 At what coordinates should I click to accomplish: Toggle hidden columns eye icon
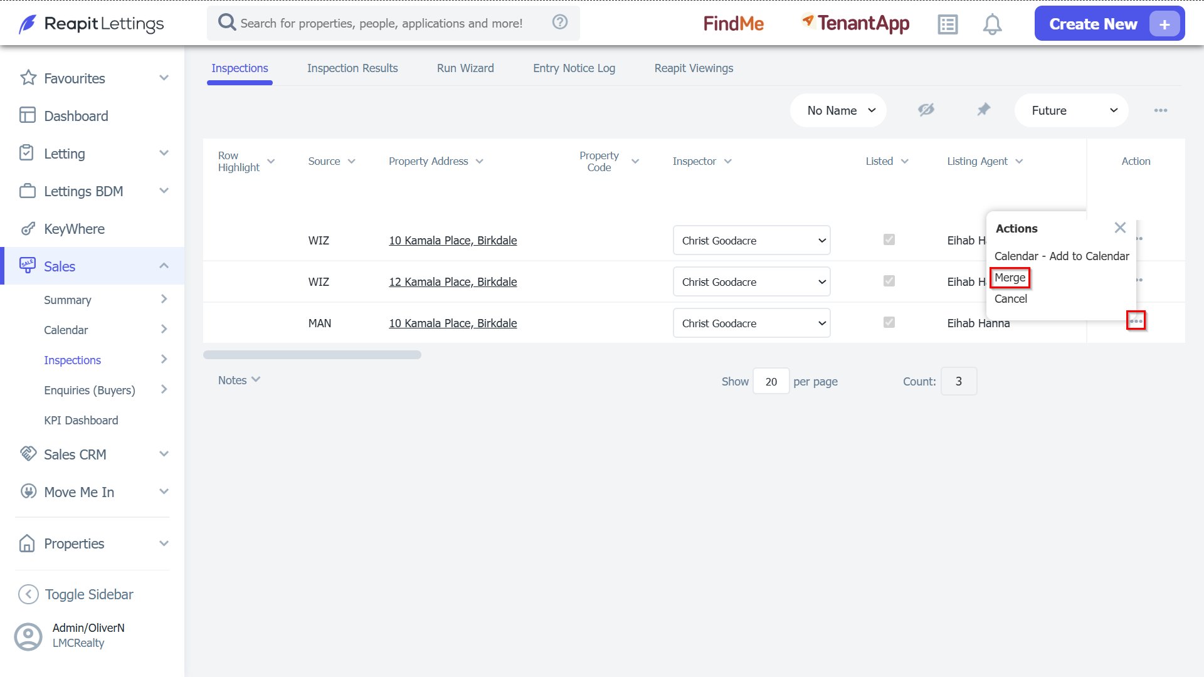(926, 110)
